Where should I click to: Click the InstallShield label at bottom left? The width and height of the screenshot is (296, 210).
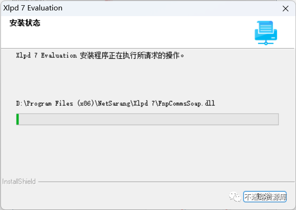19,182
